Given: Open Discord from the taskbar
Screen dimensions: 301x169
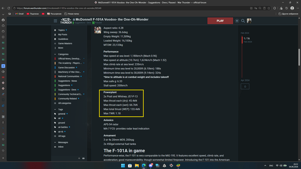Looking at the screenshot, I should click(x=151, y=166).
